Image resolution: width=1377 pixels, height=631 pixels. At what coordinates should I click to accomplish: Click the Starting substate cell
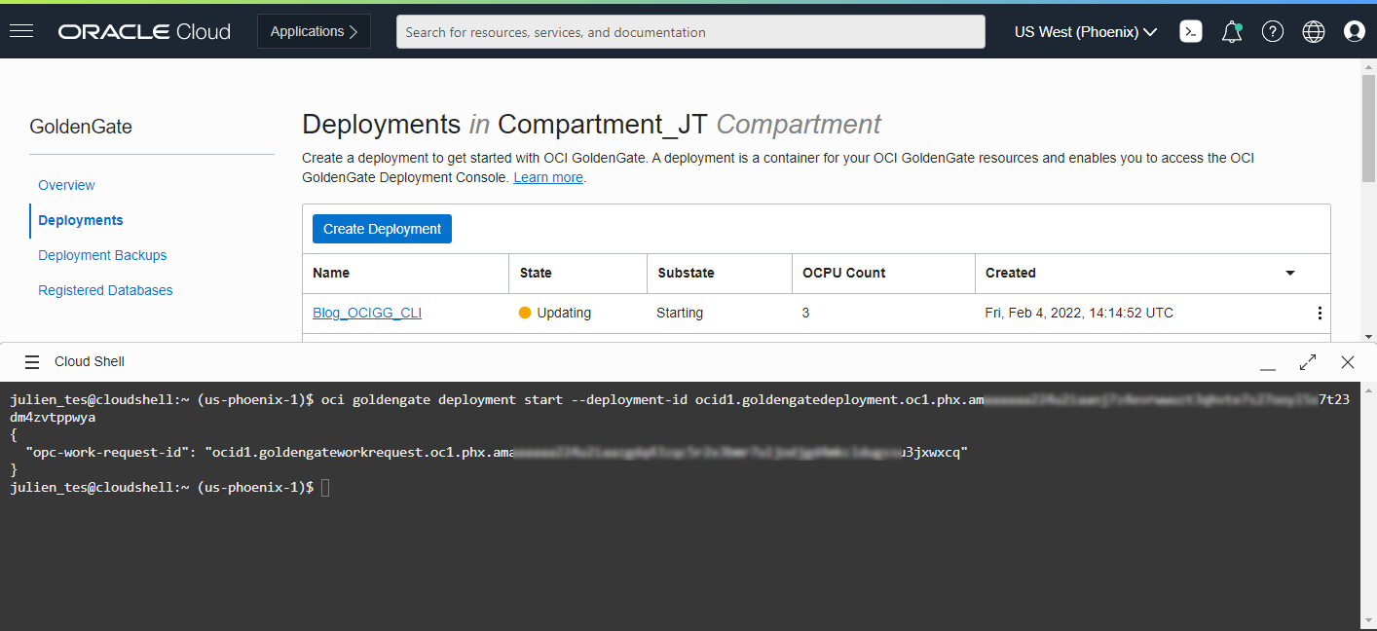(x=680, y=314)
